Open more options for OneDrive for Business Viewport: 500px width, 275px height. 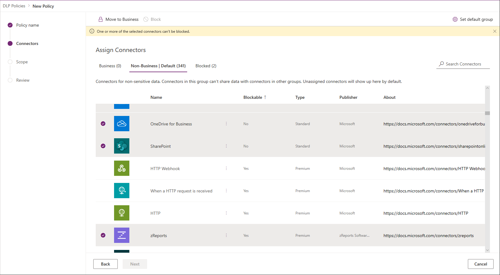coord(226,124)
